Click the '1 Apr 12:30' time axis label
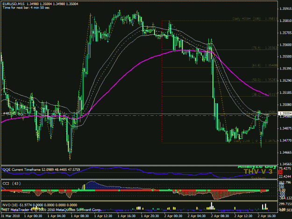292x219 pixels. [x=103, y=216]
